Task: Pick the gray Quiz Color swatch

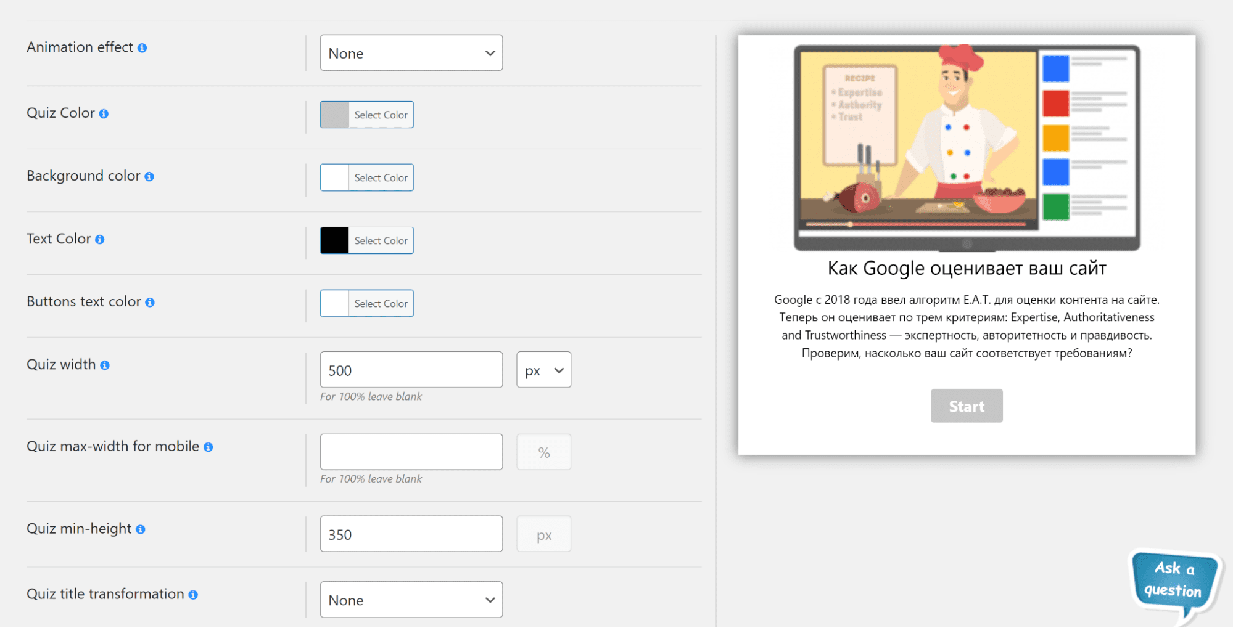Action: click(x=335, y=115)
